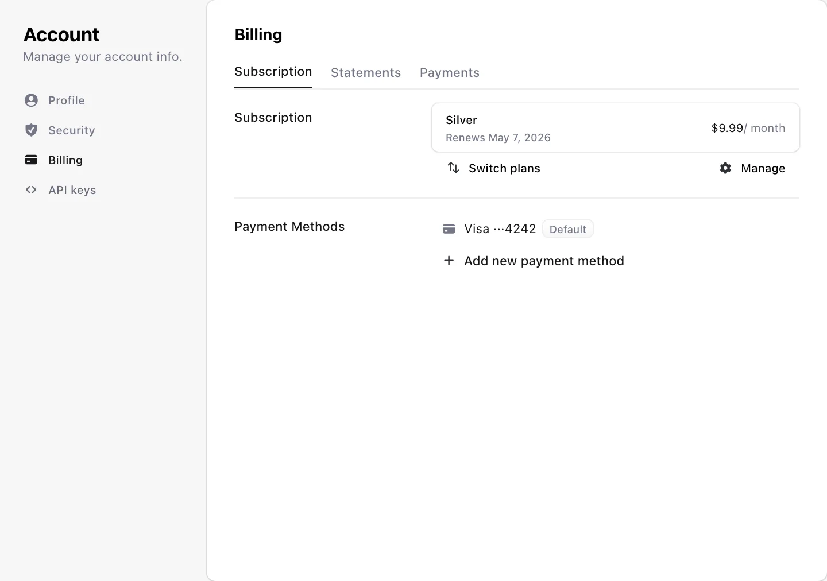
Task: Click the Visa credit card icon
Action: pyautogui.click(x=449, y=229)
